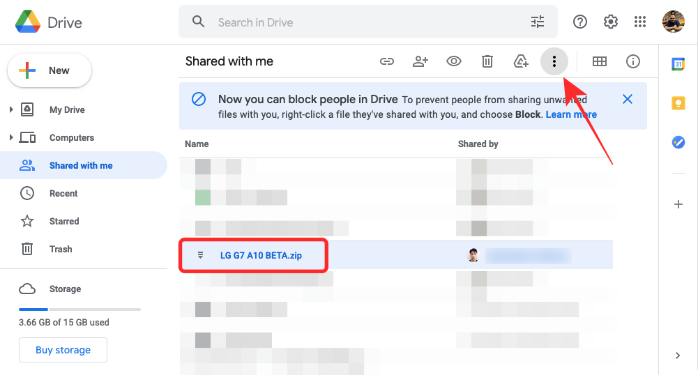Click the Get link icon
698x375 pixels.
[387, 61]
